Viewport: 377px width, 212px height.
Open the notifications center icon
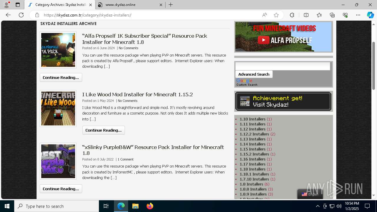(x=367, y=206)
